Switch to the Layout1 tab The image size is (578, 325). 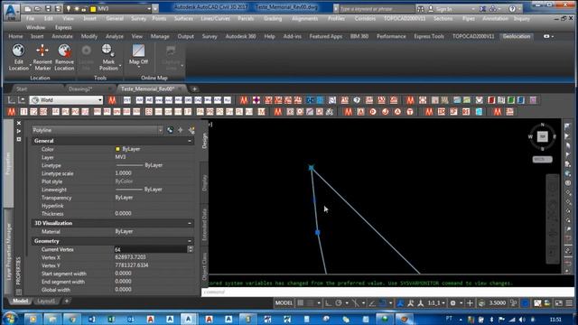click(46, 301)
